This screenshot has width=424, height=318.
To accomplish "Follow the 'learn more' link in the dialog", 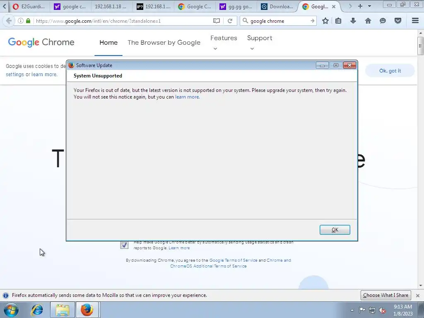I will pos(188,97).
